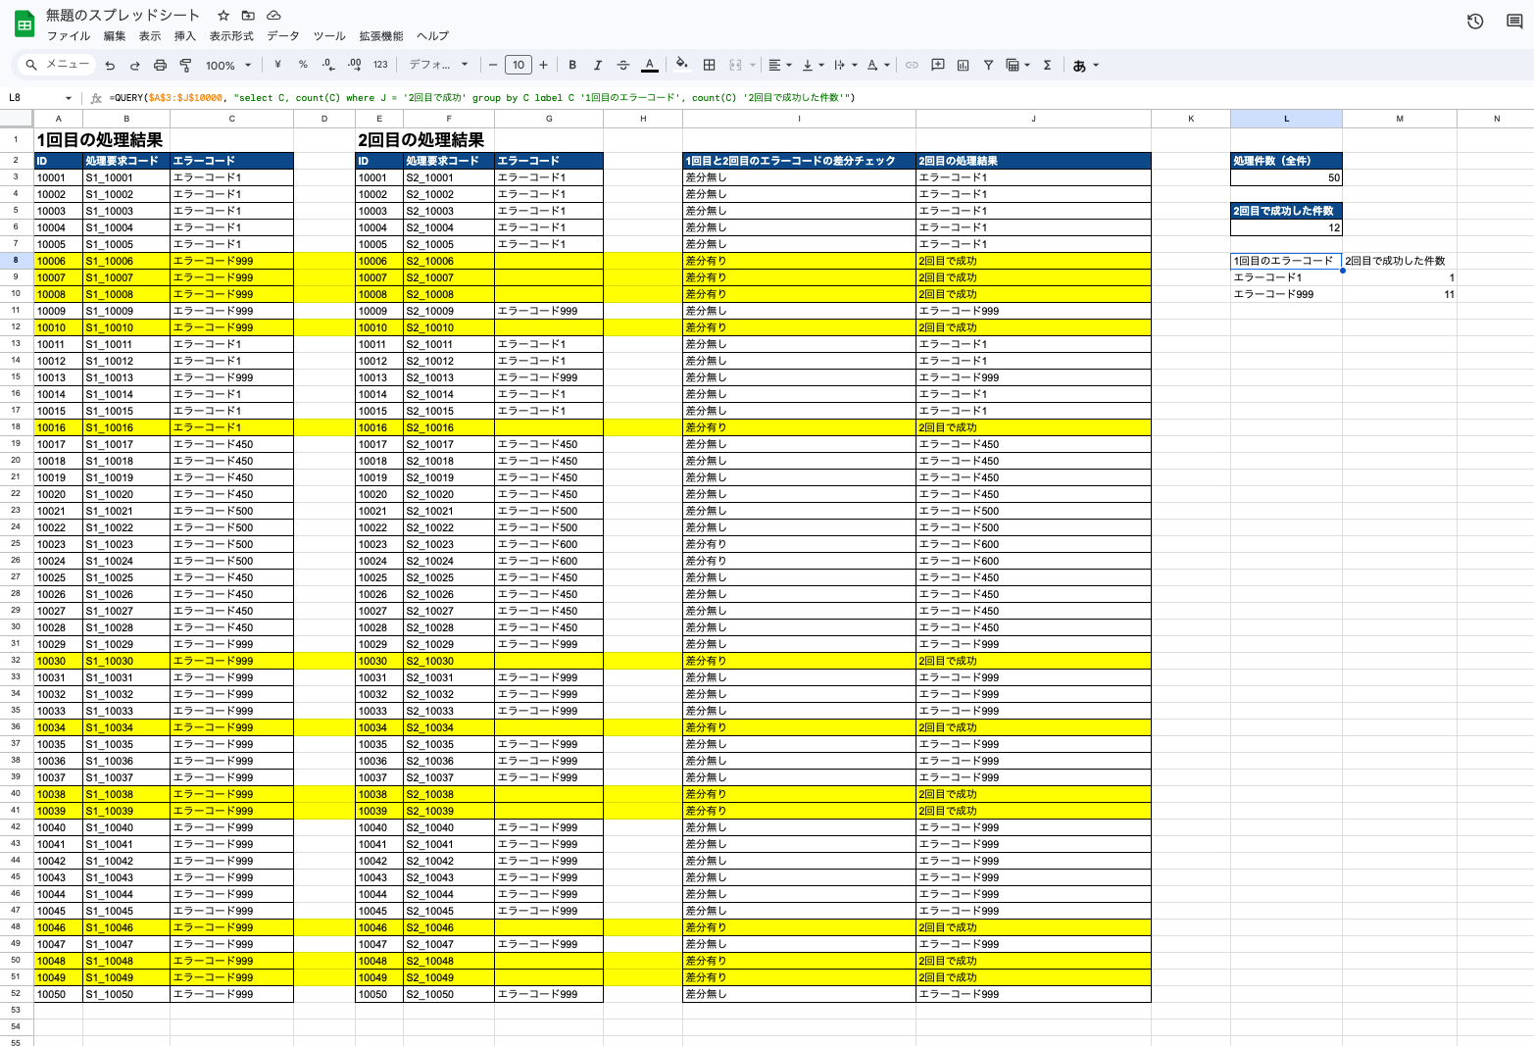The height and width of the screenshot is (1046, 1534).
Task: Click the insert link icon
Action: pos(912,65)
